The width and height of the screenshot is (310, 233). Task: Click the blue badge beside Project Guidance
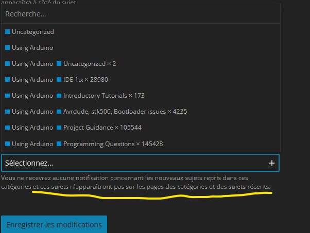[59, 128]
